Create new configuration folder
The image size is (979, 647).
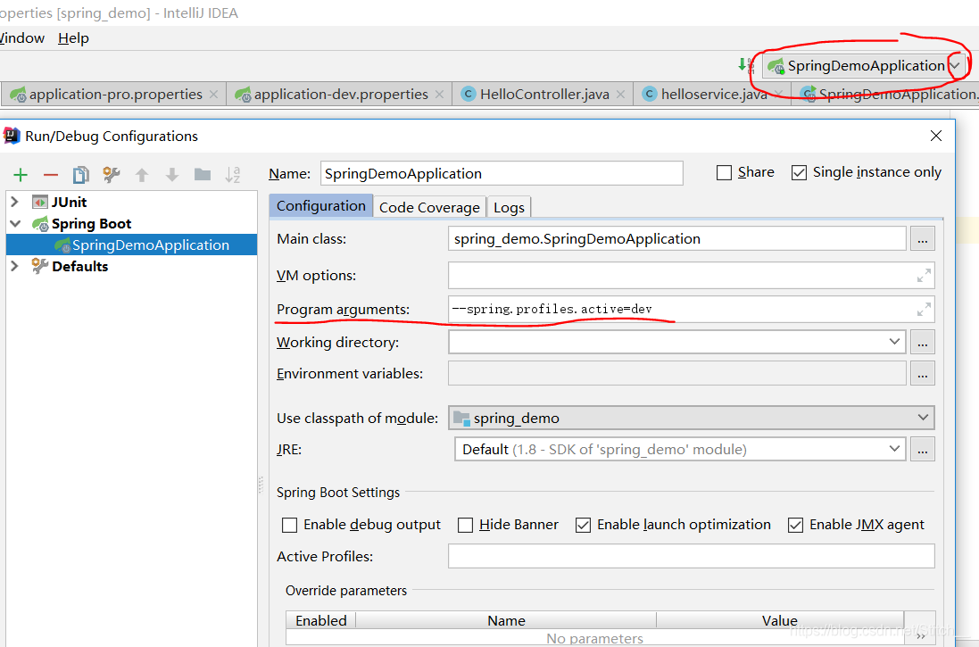tap(203, 174)
